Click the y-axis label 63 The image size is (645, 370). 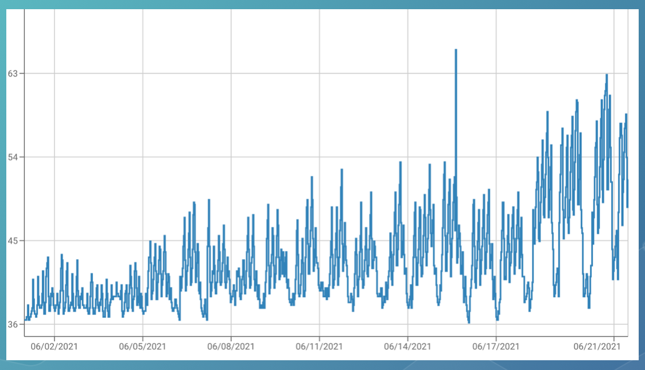13,74
